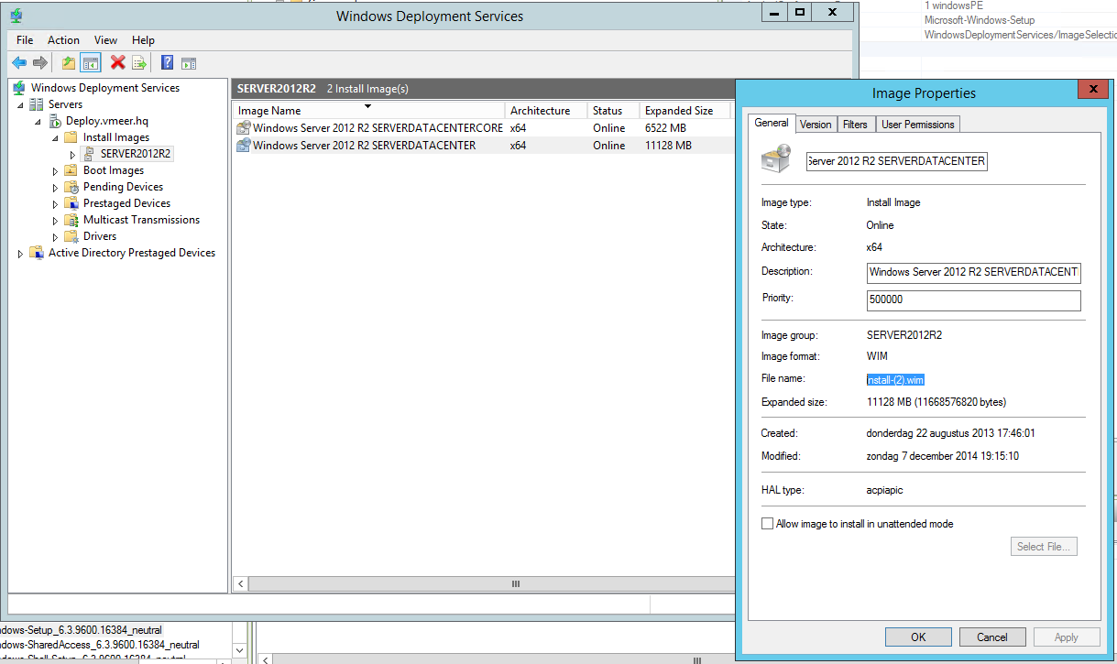The image size is (1117, 664).
Task: Switch to the Filters tab
Action: click(x=855, y=125)
